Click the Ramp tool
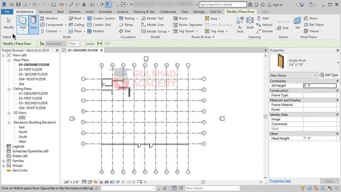The image size is (341, 192). [x=126, y=25]
